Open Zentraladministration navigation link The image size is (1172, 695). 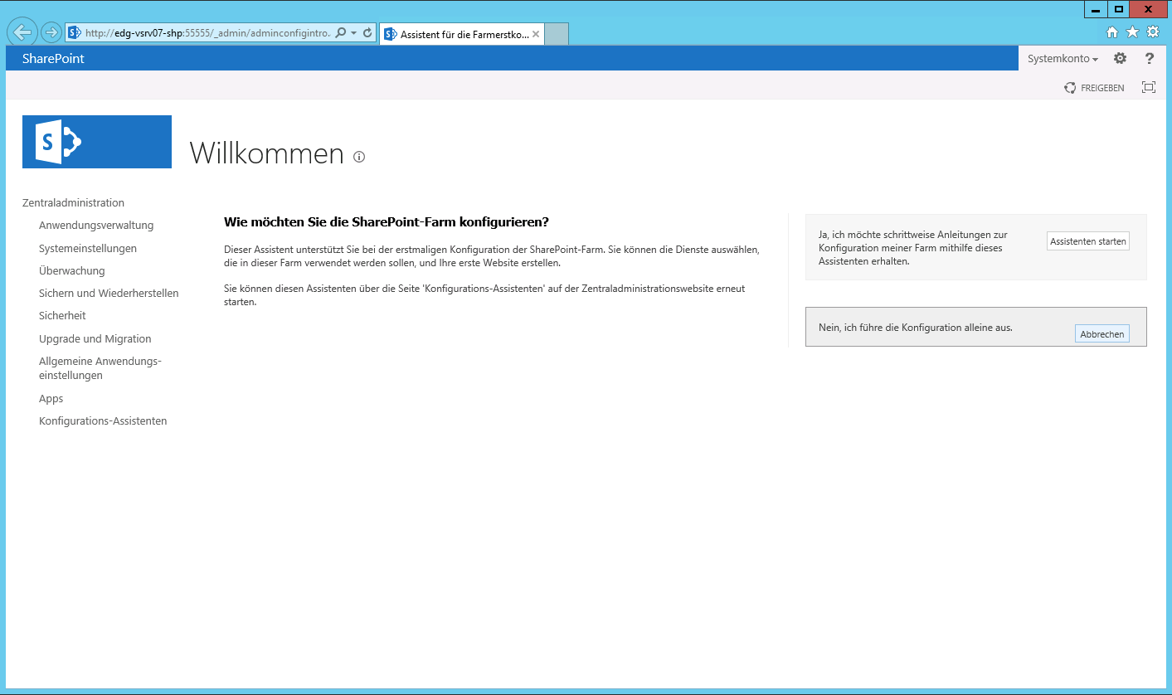click(73, 202)
